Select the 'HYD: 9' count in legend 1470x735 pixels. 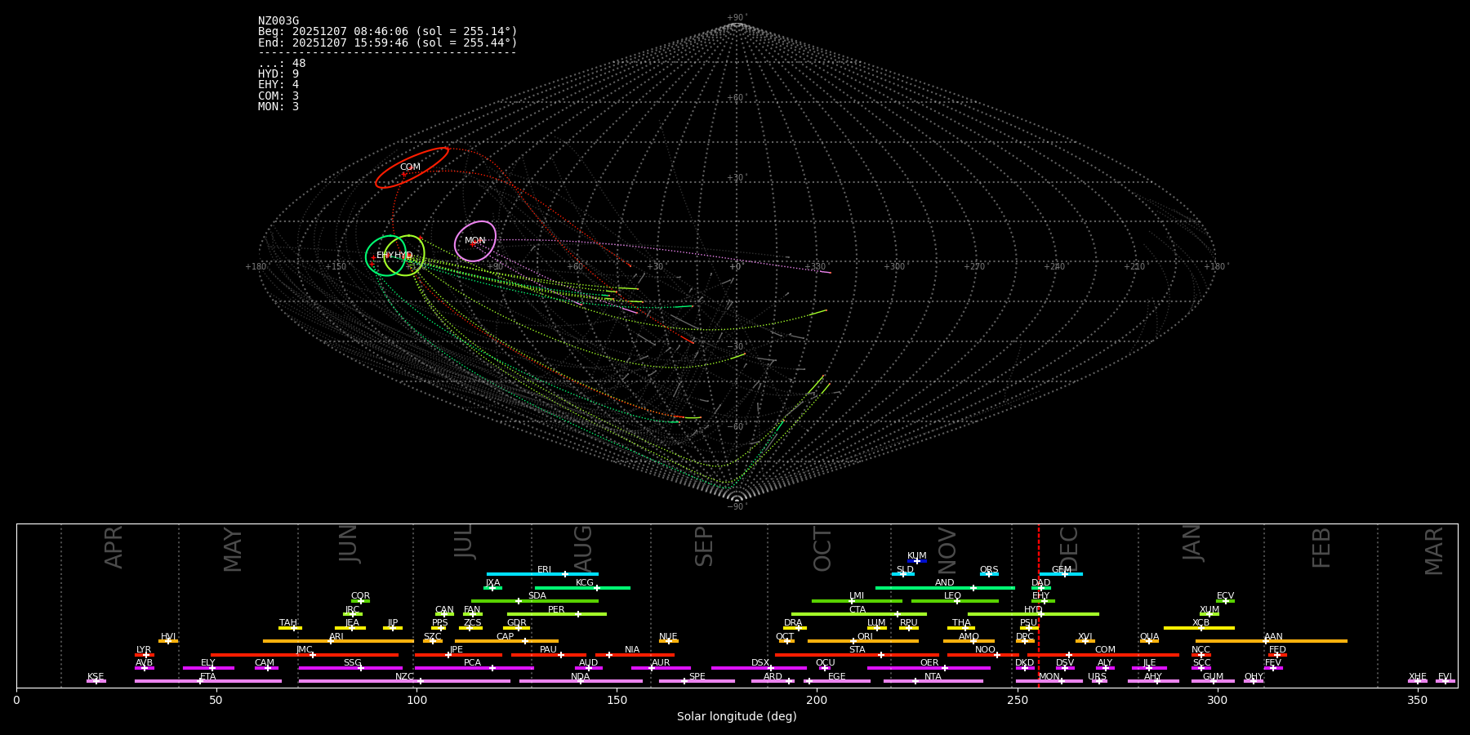point(278,74)
